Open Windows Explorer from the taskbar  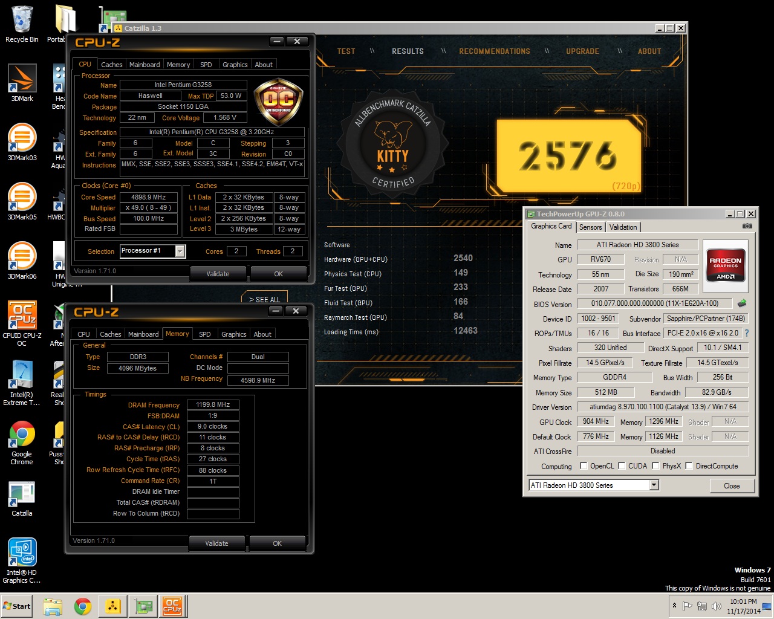pyautogui.click(x=53, y=606)
